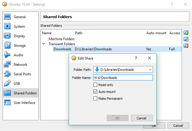Click the Folder Name input field
The width and height of the screenshot is (192, 131).
click(x=123, y=77)
